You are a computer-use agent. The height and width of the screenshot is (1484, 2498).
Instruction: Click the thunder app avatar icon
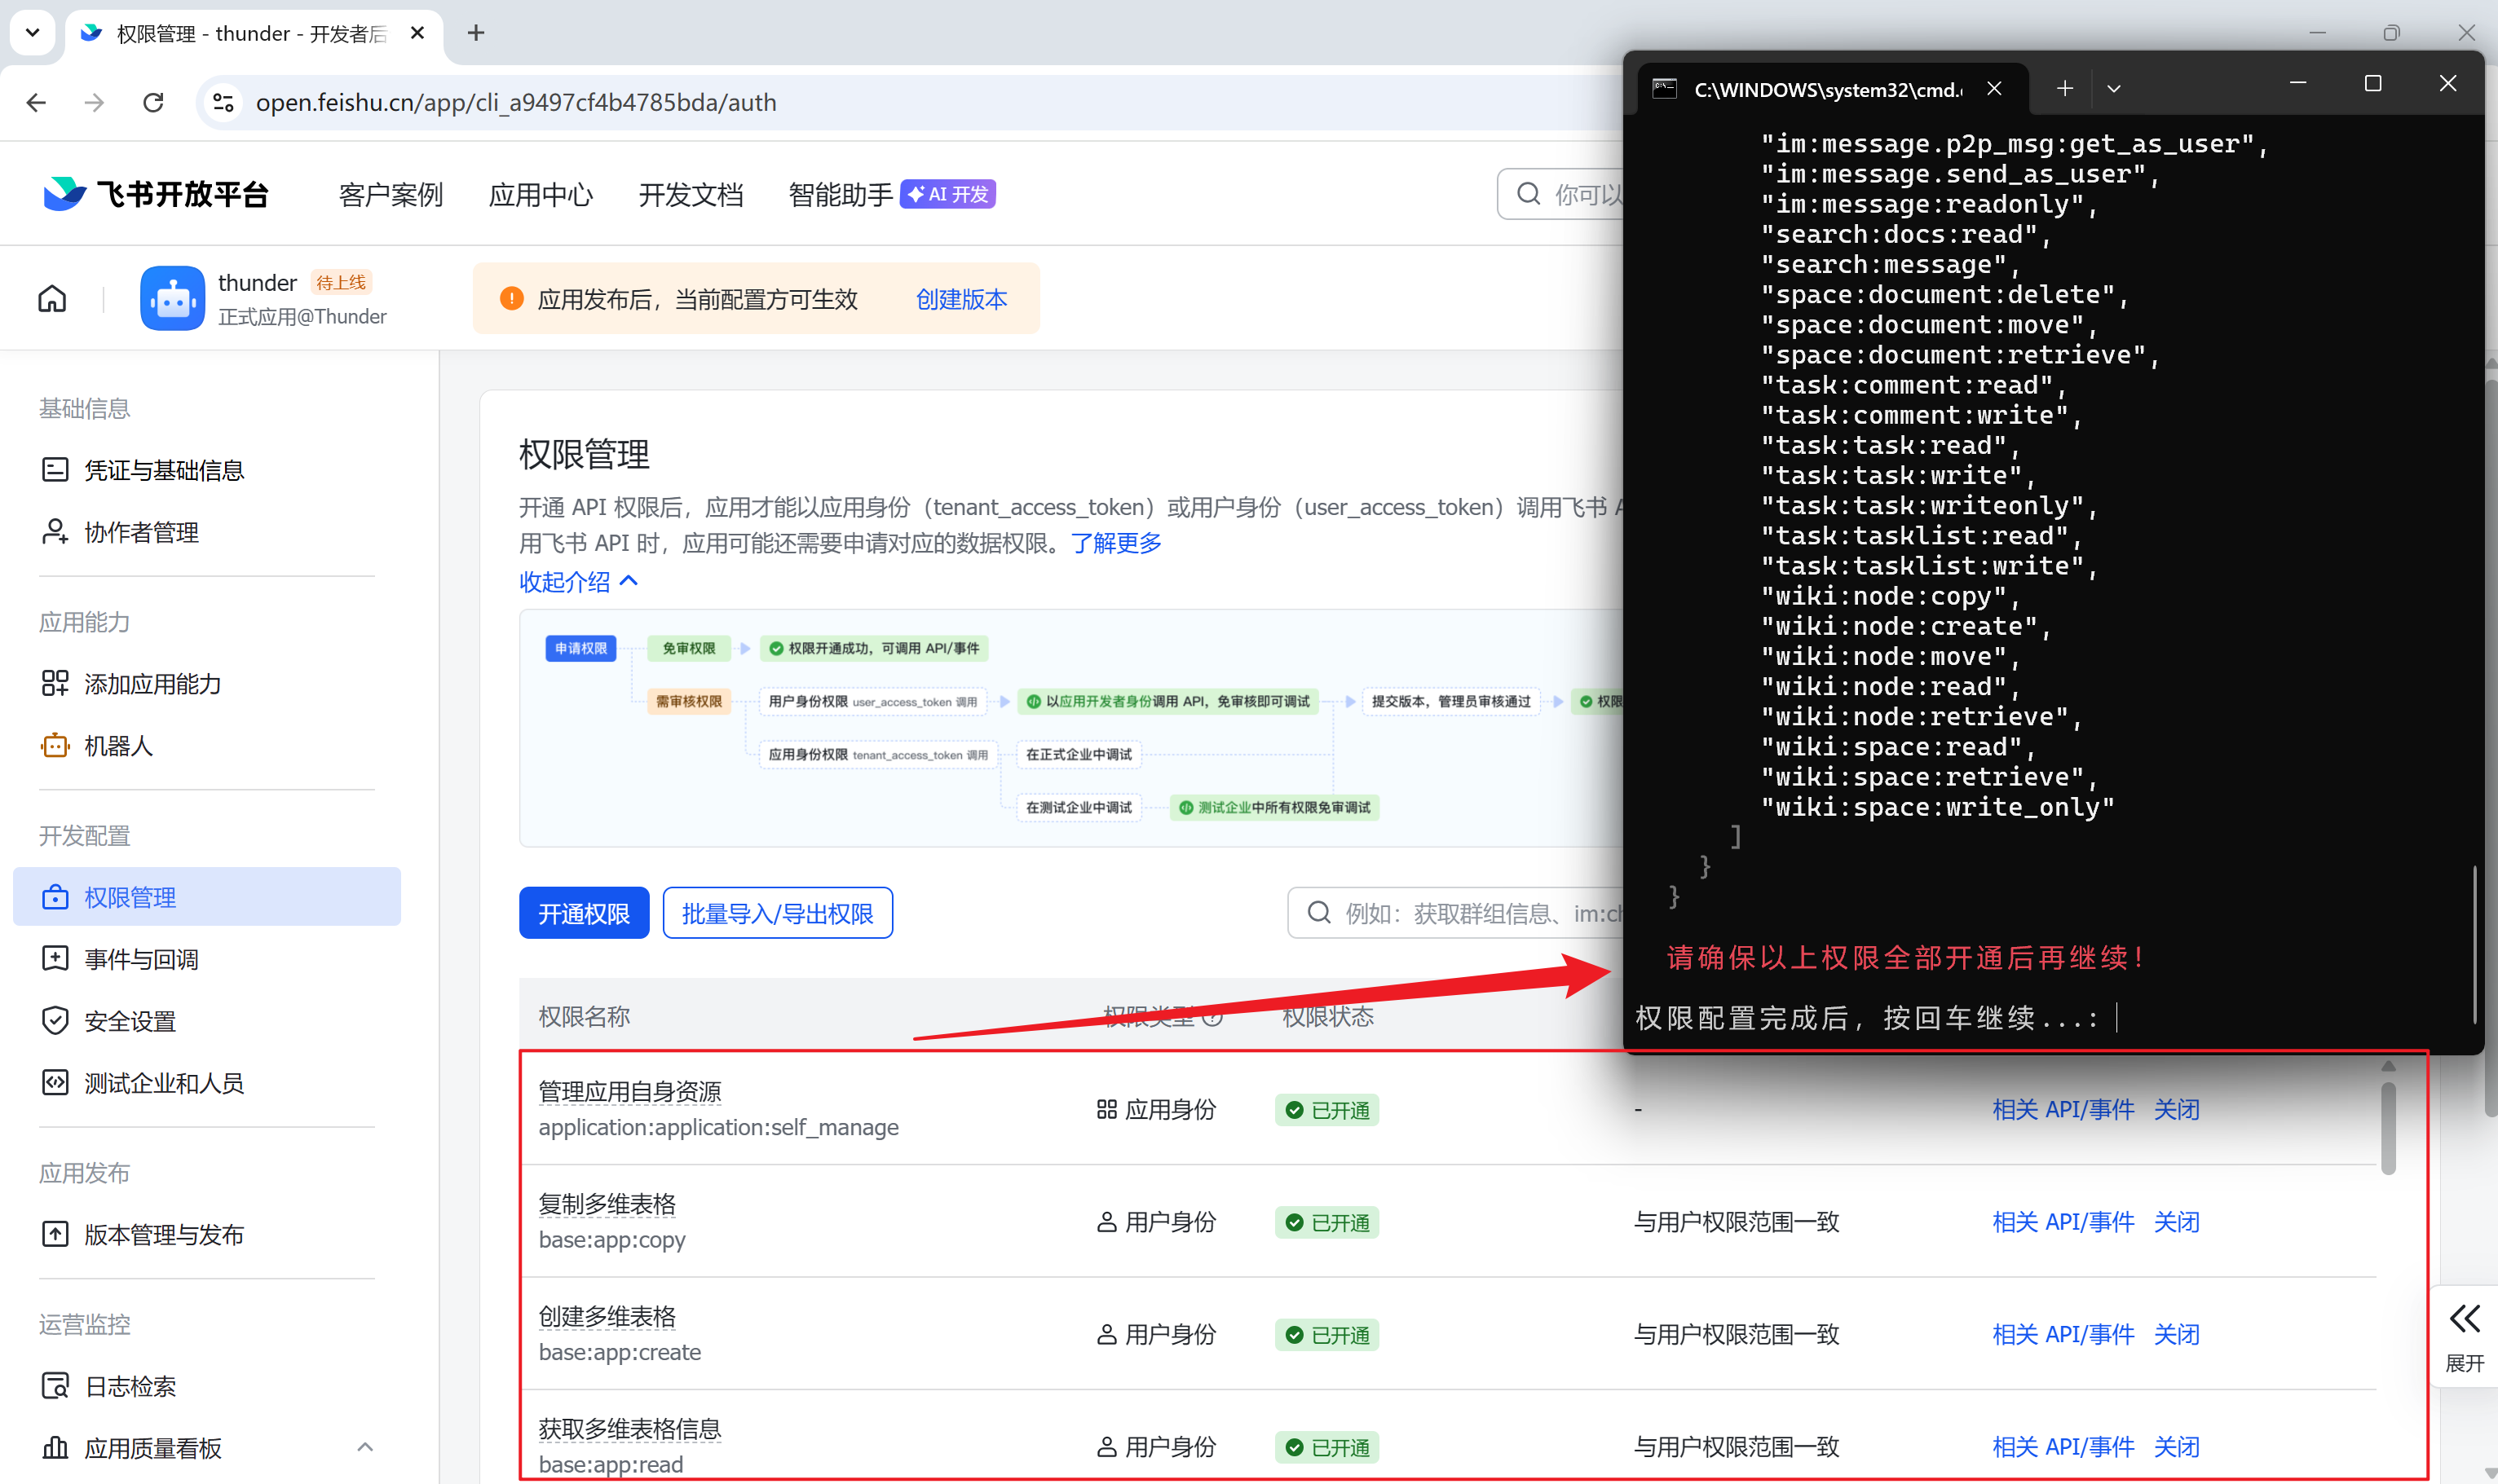pyautogui.click(x=172, y=298)
